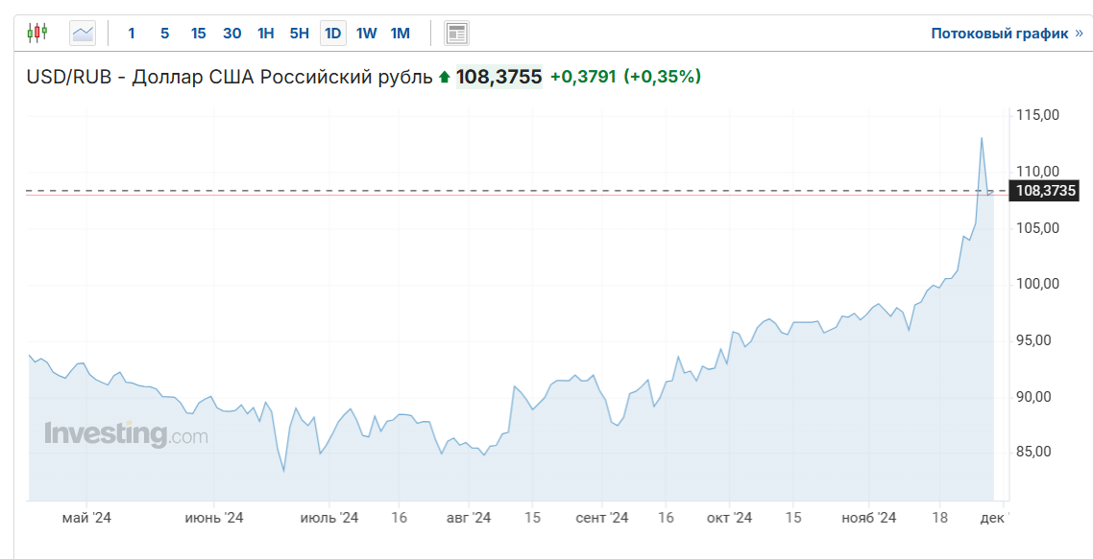The width and height of the screenshot is (1093, 559).
Task: Choose the 30 minute timeframe
Action: [231, 34]
